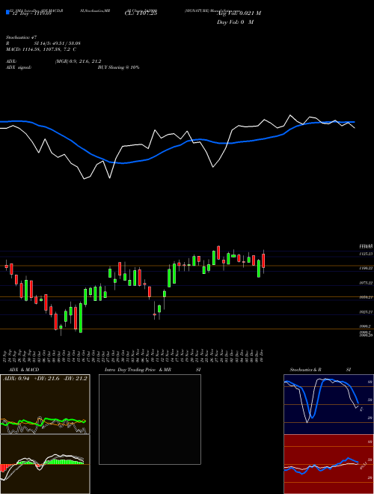Open the red RSI mini chart

click(328, 464)
